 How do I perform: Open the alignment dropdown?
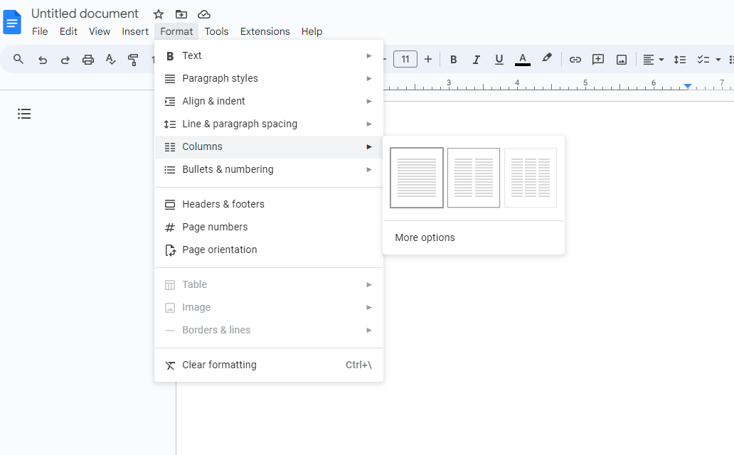[652, 60]
